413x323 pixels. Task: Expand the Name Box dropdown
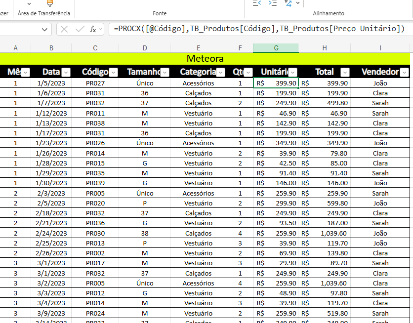tap(44, 30)
